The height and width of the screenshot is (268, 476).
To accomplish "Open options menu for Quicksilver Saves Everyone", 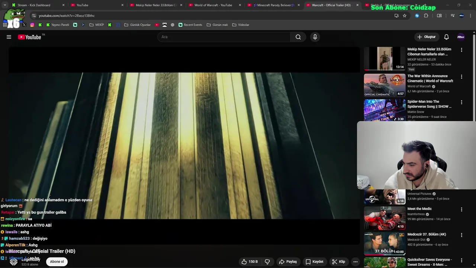I will (x=461, y=261).
